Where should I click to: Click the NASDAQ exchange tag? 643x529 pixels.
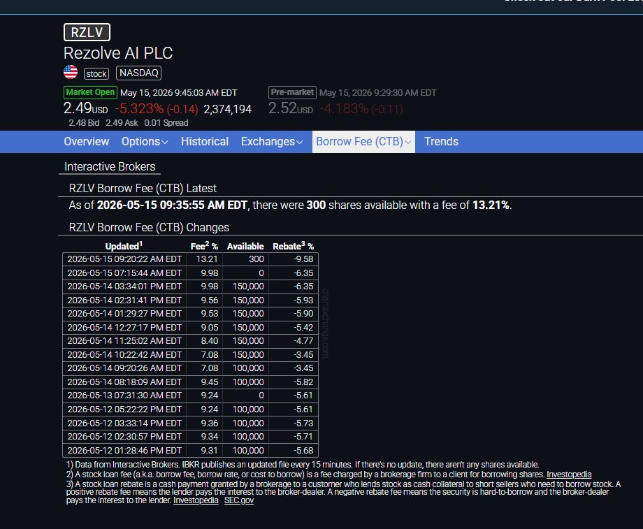[138, 73]
